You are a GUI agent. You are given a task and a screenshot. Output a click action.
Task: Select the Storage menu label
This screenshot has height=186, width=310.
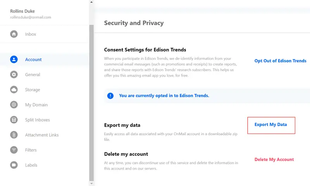point(33,90)
